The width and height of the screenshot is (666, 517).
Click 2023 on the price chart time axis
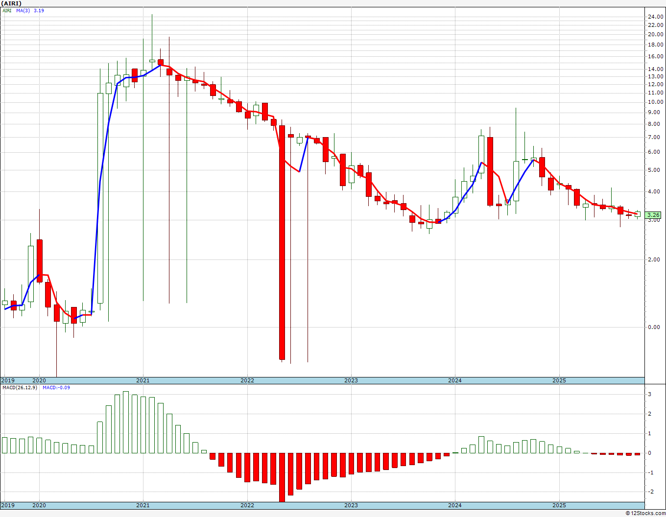coord(351,380)
